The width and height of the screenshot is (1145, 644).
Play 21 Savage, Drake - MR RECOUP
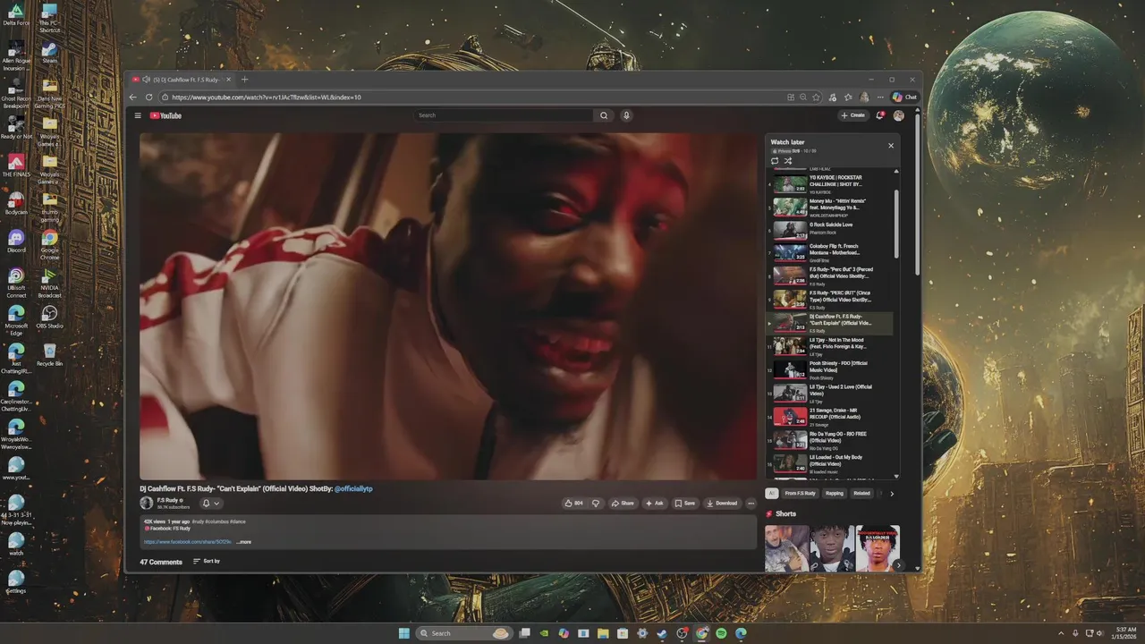click(832, 416)
